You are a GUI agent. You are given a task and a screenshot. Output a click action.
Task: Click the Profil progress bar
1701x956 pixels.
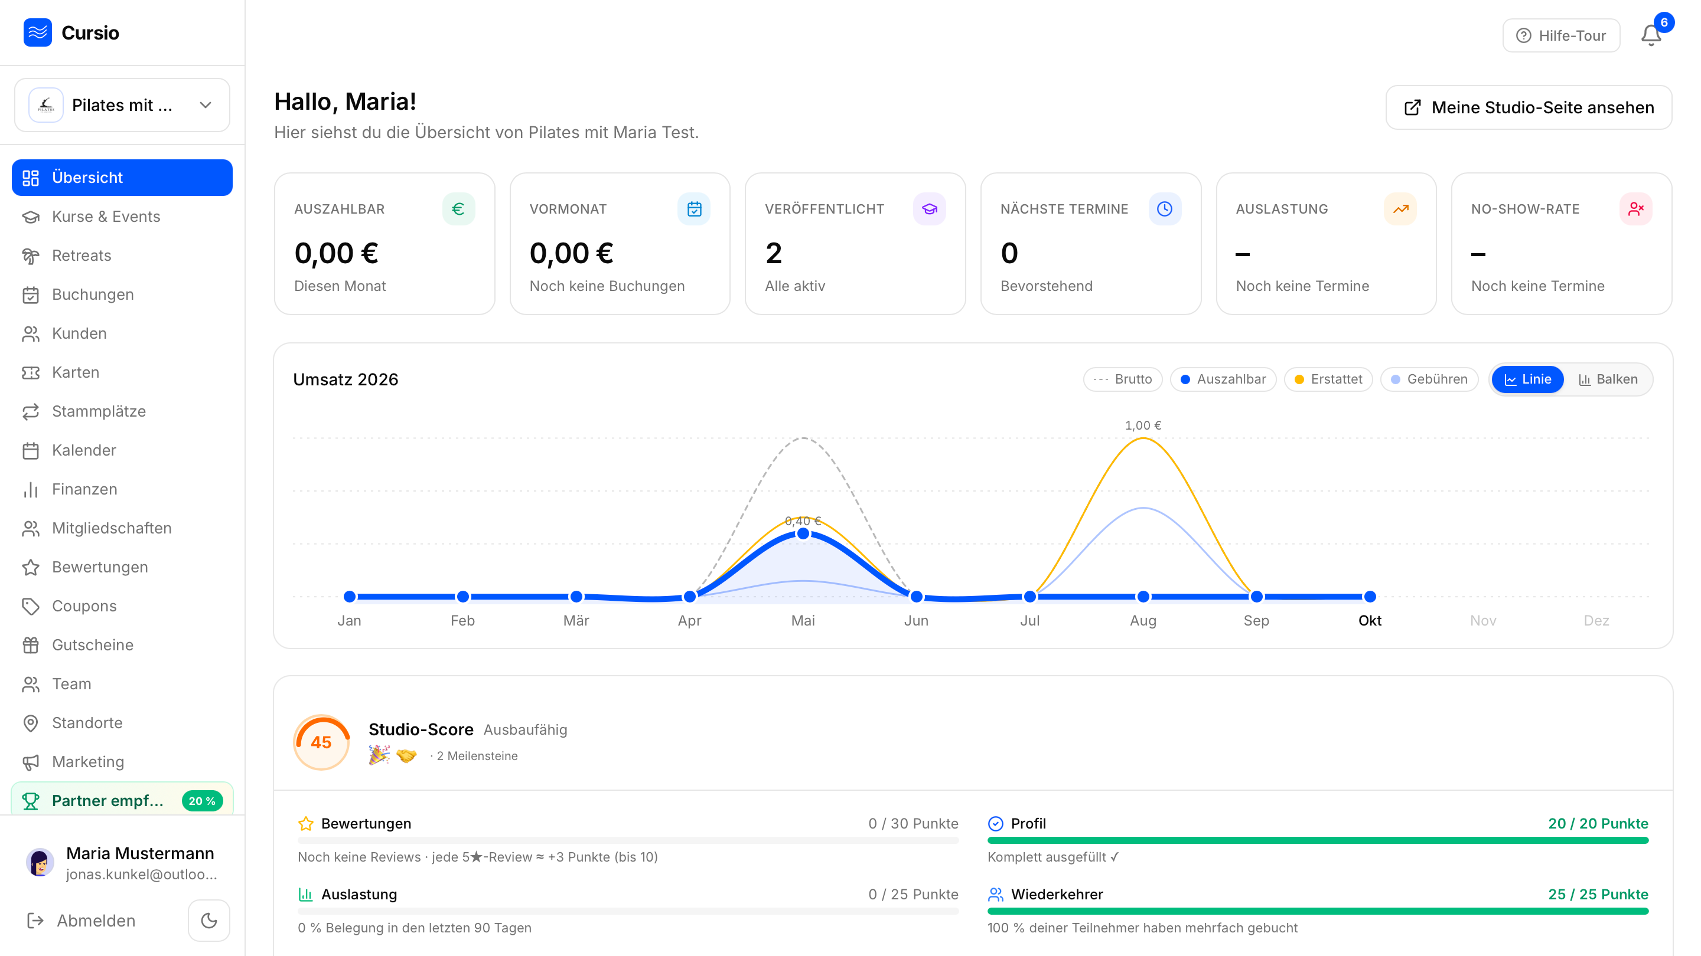(1318, 840)
